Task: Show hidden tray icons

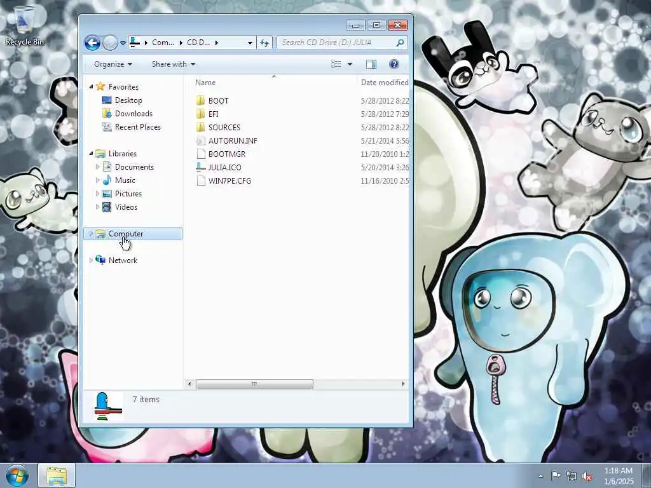Action: pos(540,476)
